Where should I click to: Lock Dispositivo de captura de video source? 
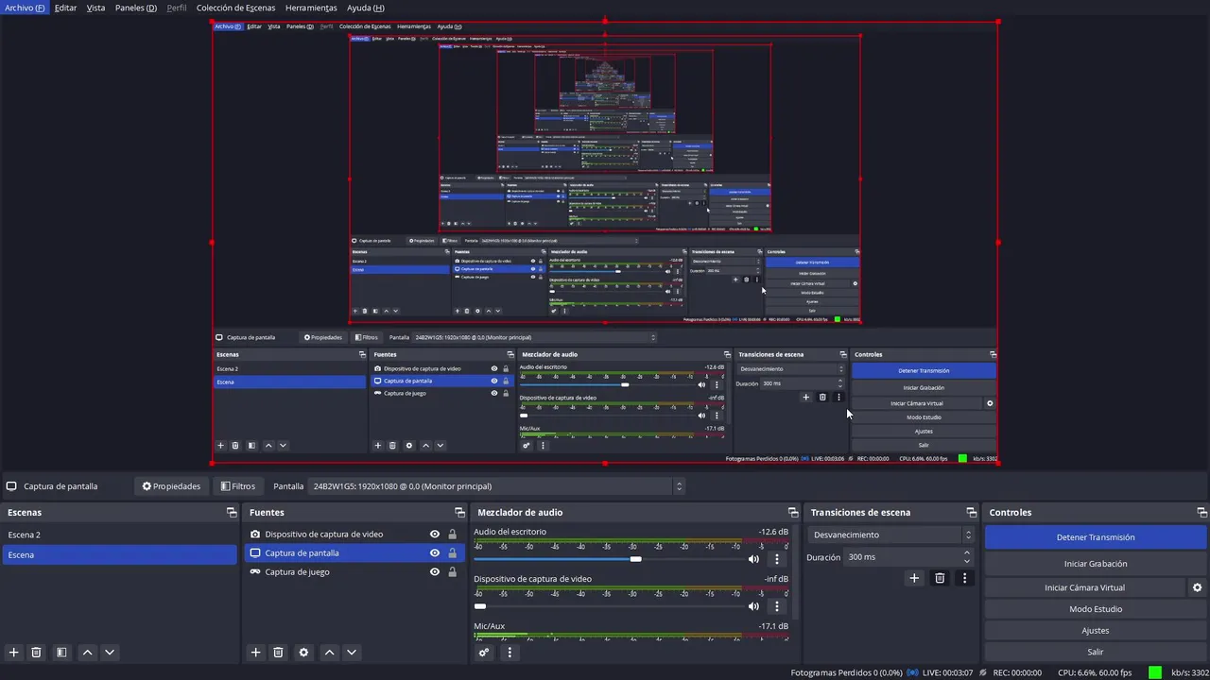452,535
